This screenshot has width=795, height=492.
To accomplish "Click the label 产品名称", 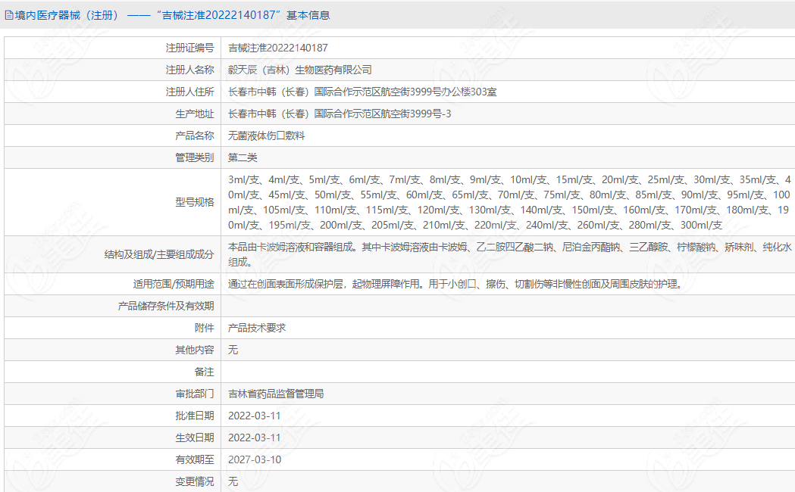I will (x=195, y=135).
